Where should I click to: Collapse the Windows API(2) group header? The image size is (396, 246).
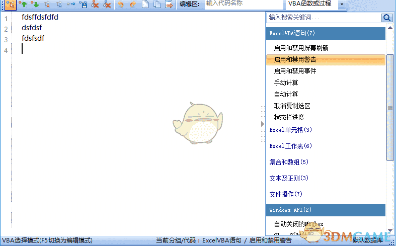click(x=326, y=210)
